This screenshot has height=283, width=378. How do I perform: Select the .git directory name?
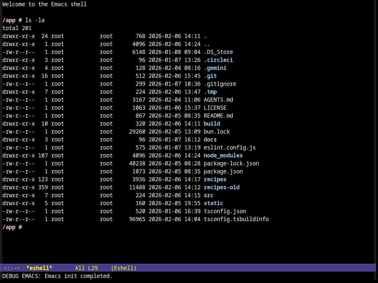point(210,76)
